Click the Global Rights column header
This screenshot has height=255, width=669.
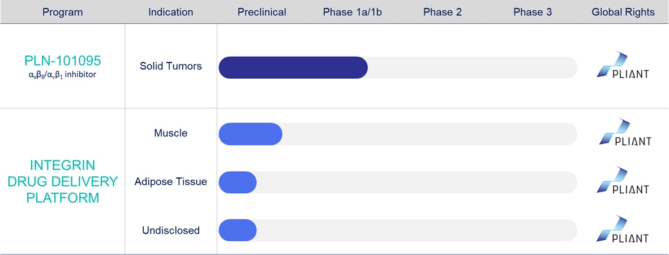pyautogui.click(x=623, y=12)
